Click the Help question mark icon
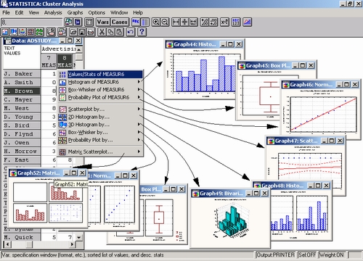 142,32
